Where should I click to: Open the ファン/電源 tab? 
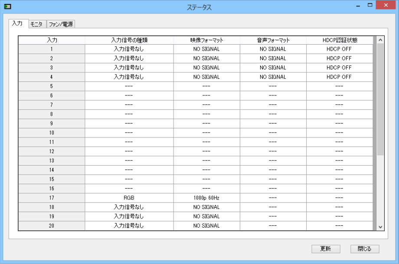point(60,25)
